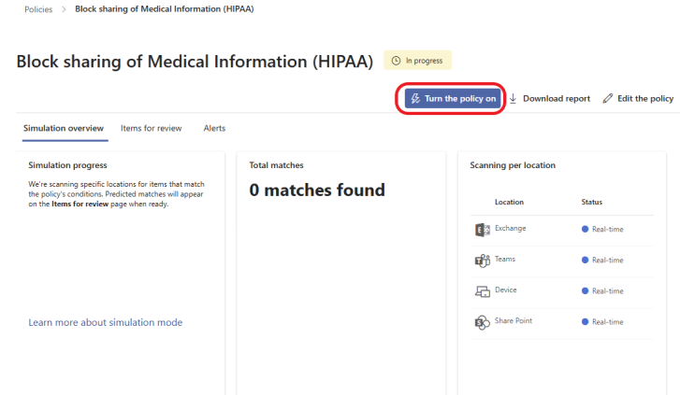Click the SharePoint location icon
The width and height of the screenshot is (680, 395).
tap(483, 323)
